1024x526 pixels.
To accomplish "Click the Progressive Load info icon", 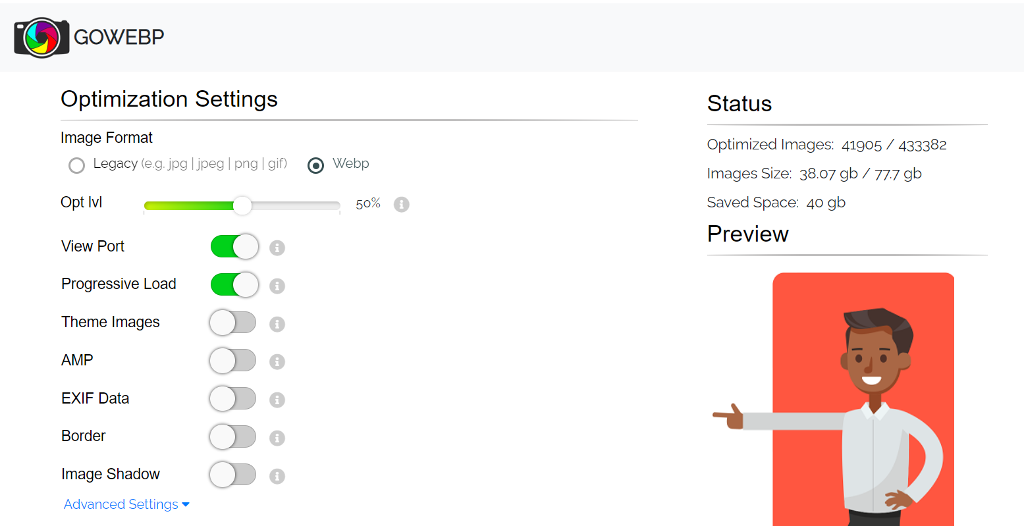I will [277, 286].
